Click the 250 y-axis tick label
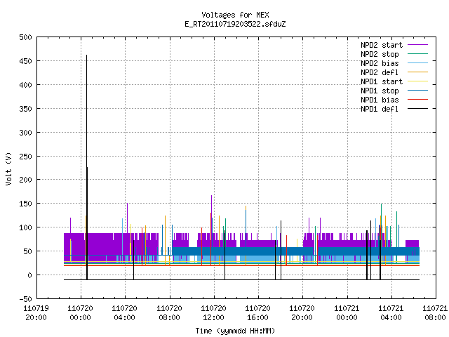This screenshot has height=337, width=449. coord(25,157)
